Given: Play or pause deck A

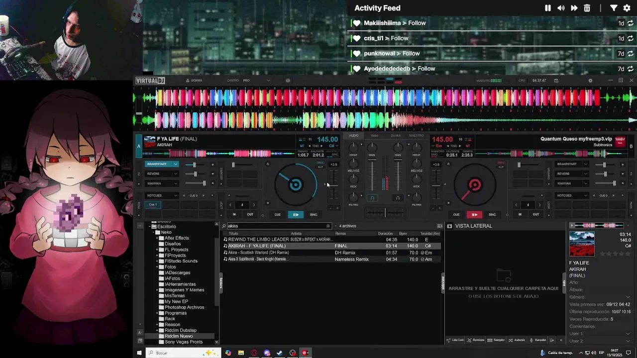Looking at the screenshot, I should (296, 215).
